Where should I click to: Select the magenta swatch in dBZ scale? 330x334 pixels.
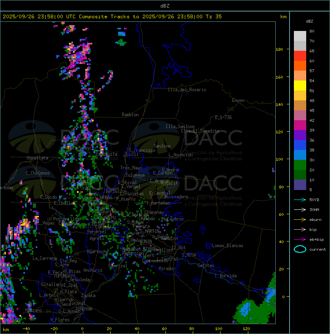pyautogui.click(x=300, y=125)
